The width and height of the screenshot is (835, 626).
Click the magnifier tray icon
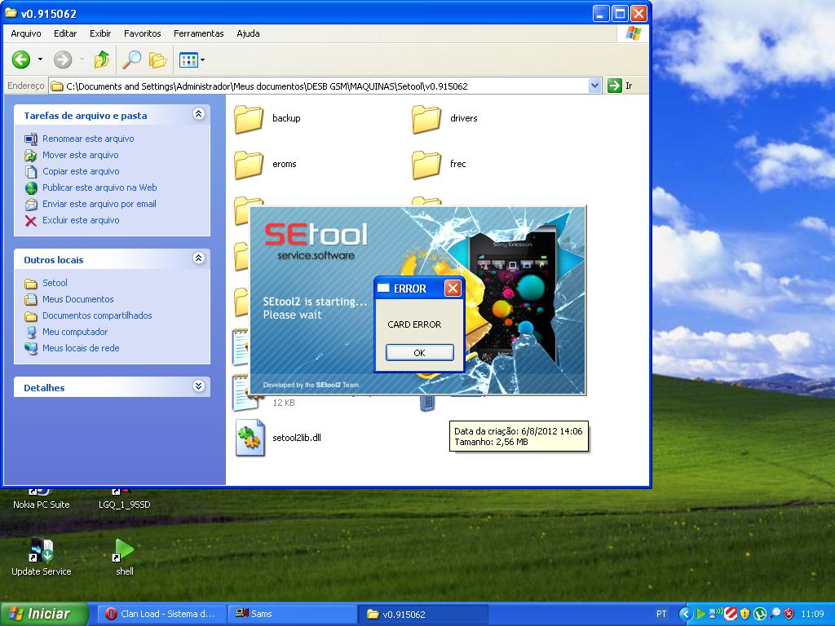pyautogui.click(x=775, y=614)
